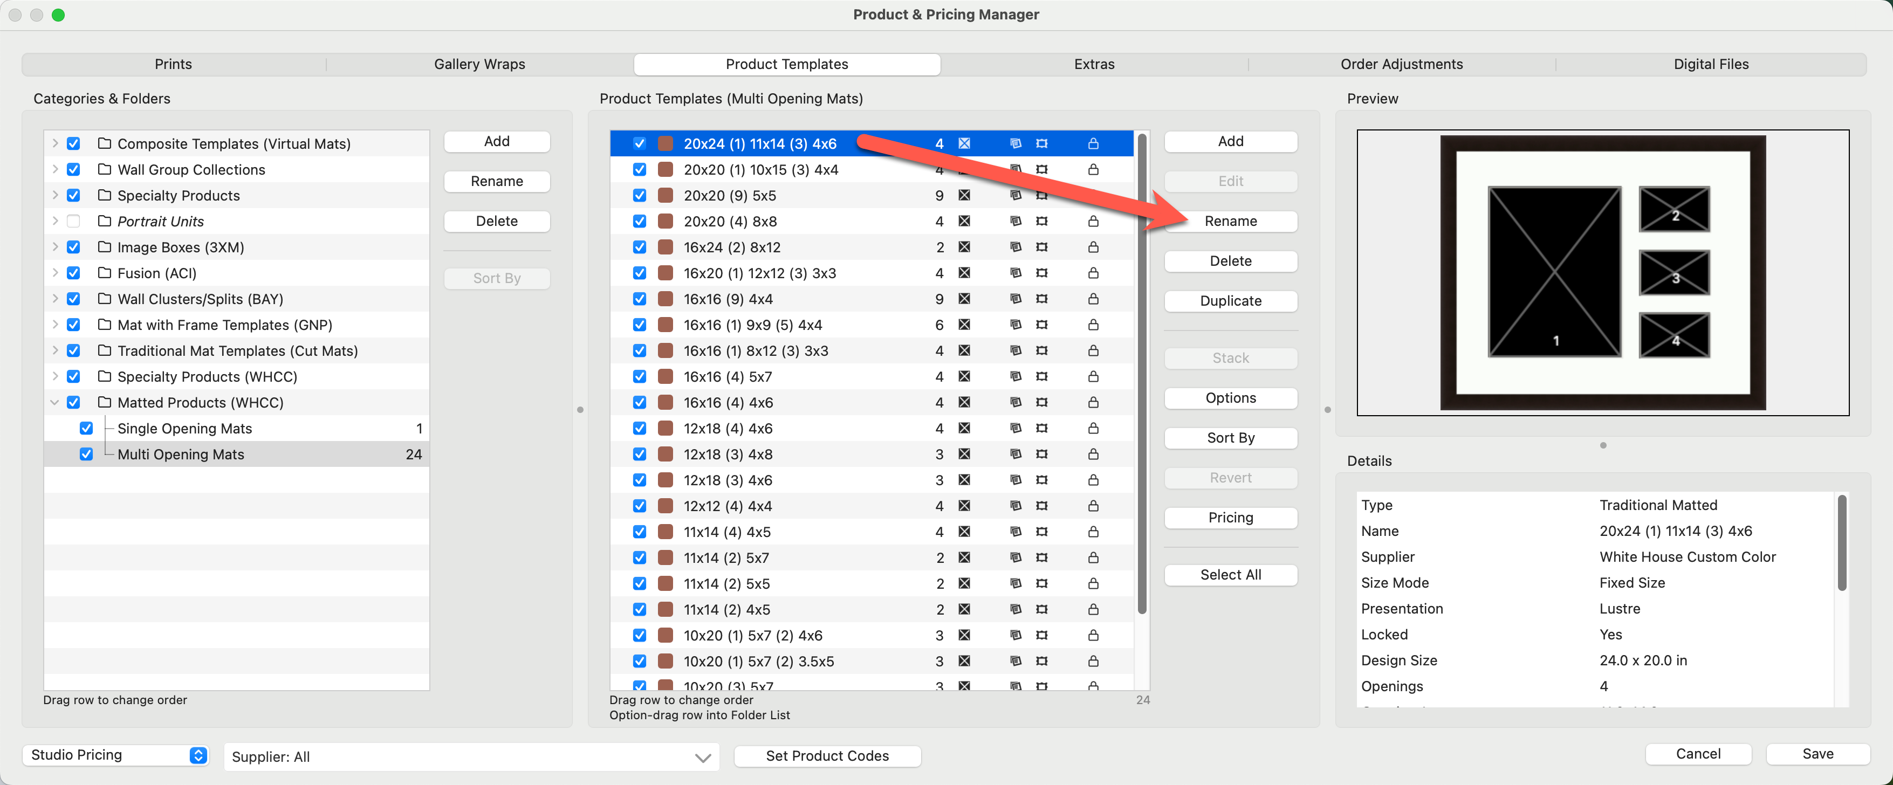Click frame icon on 16x16 (9) 4x4 row
This screenshot has width=1893, height=785.
[1041, 299]
